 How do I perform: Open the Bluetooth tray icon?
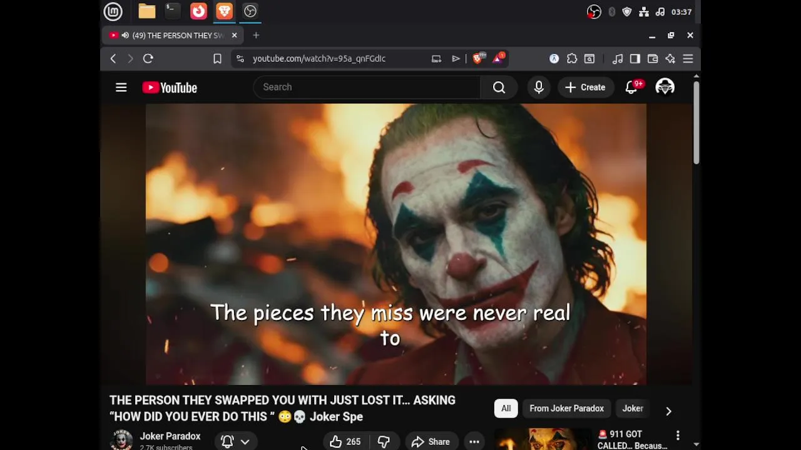(x=611, y=12)
